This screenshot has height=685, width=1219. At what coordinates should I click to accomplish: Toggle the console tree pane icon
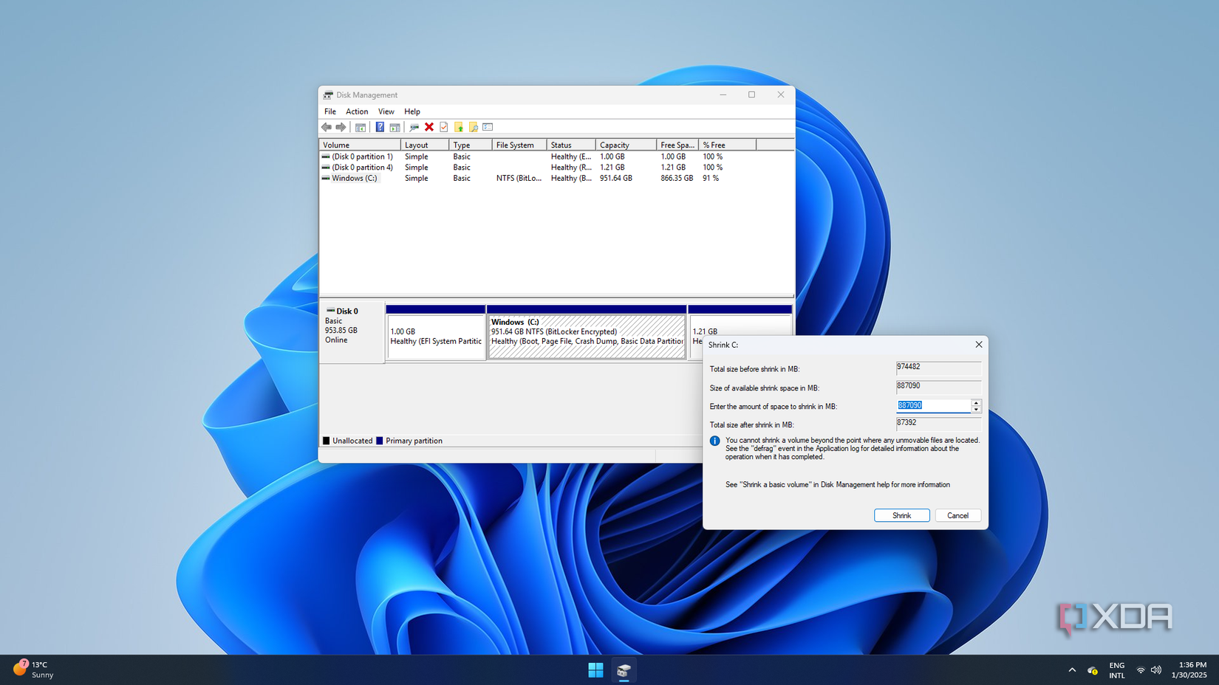[x=361, y=127]
